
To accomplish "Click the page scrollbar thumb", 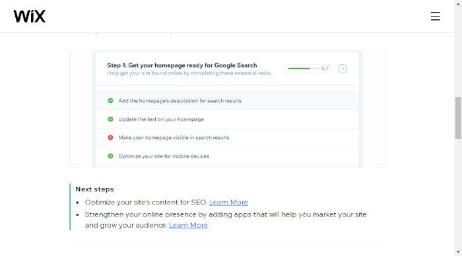I will [x=458, y=118].
